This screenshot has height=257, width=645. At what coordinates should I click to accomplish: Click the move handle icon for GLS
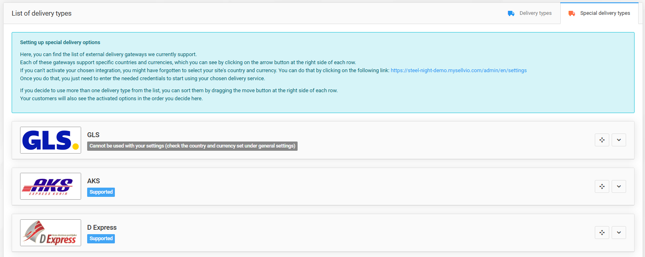click(x=602, y=140)
